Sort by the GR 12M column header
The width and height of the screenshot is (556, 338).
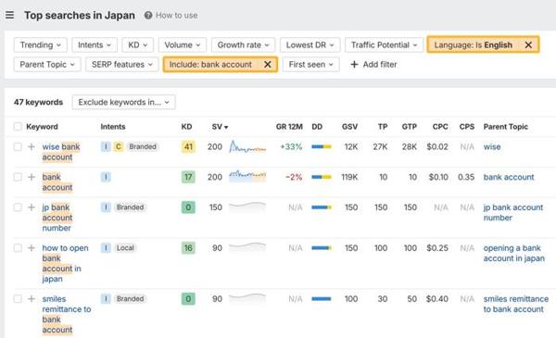click(x=289, y=127)
